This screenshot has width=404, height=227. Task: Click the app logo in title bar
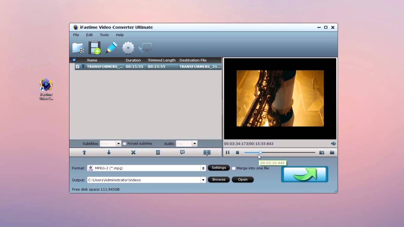[75, 27]
